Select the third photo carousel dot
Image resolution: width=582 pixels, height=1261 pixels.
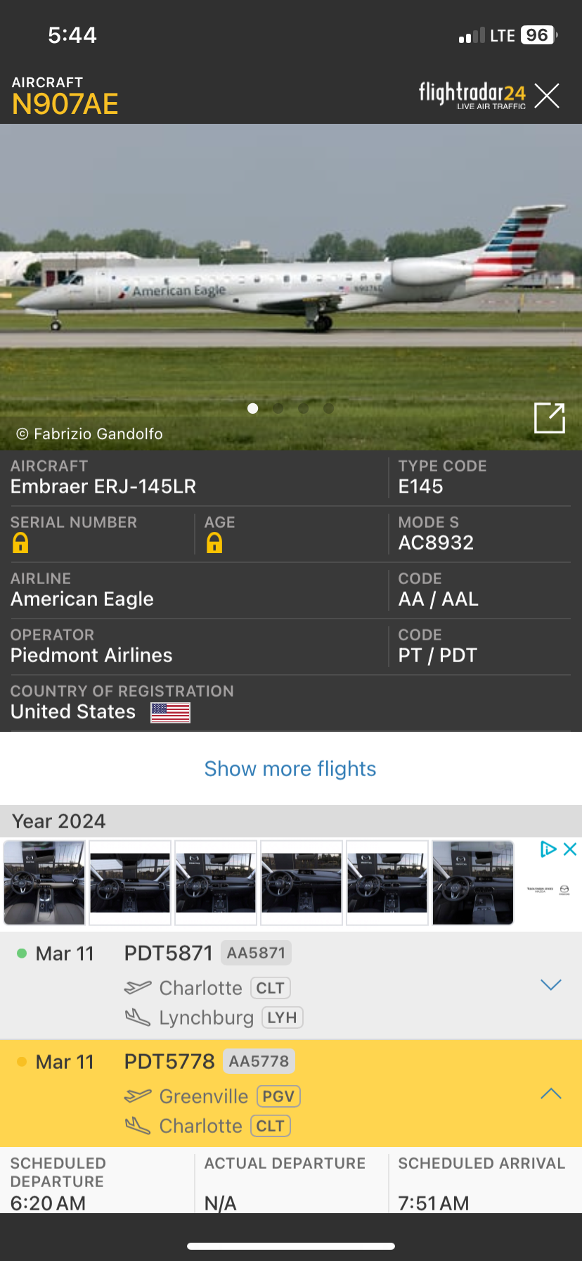point(304,408)
